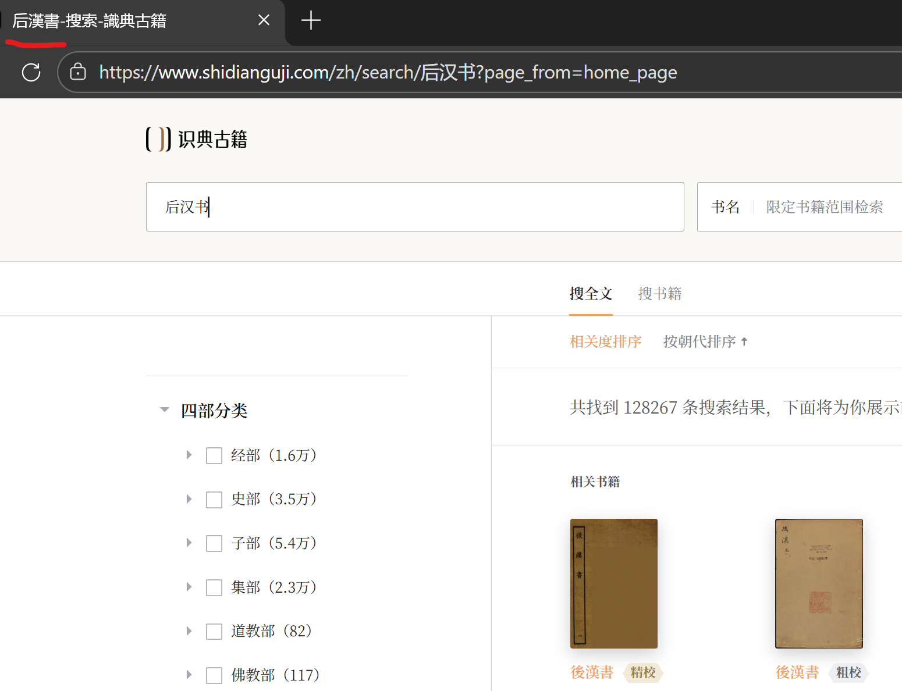This screenshot has height=691, width=902.
Task: Expand the 佛教部 tree node
Action: 189,675
